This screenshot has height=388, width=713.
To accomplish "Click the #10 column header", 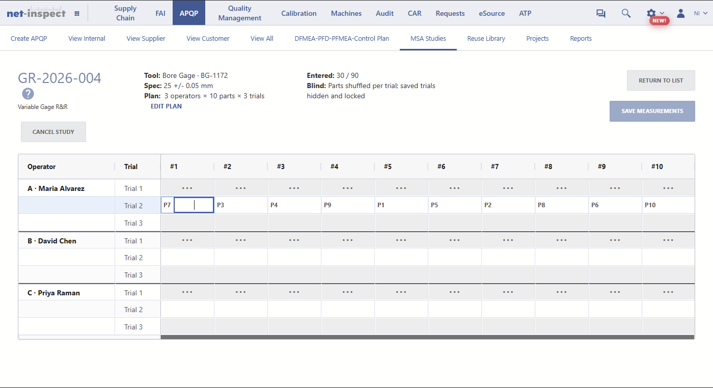I will tap(668, 167).
